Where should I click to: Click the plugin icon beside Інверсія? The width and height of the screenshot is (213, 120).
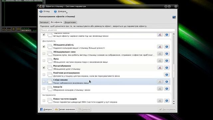click(x=50, y=89)
